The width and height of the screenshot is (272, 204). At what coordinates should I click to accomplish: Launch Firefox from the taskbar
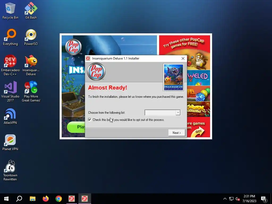[46, 199]
